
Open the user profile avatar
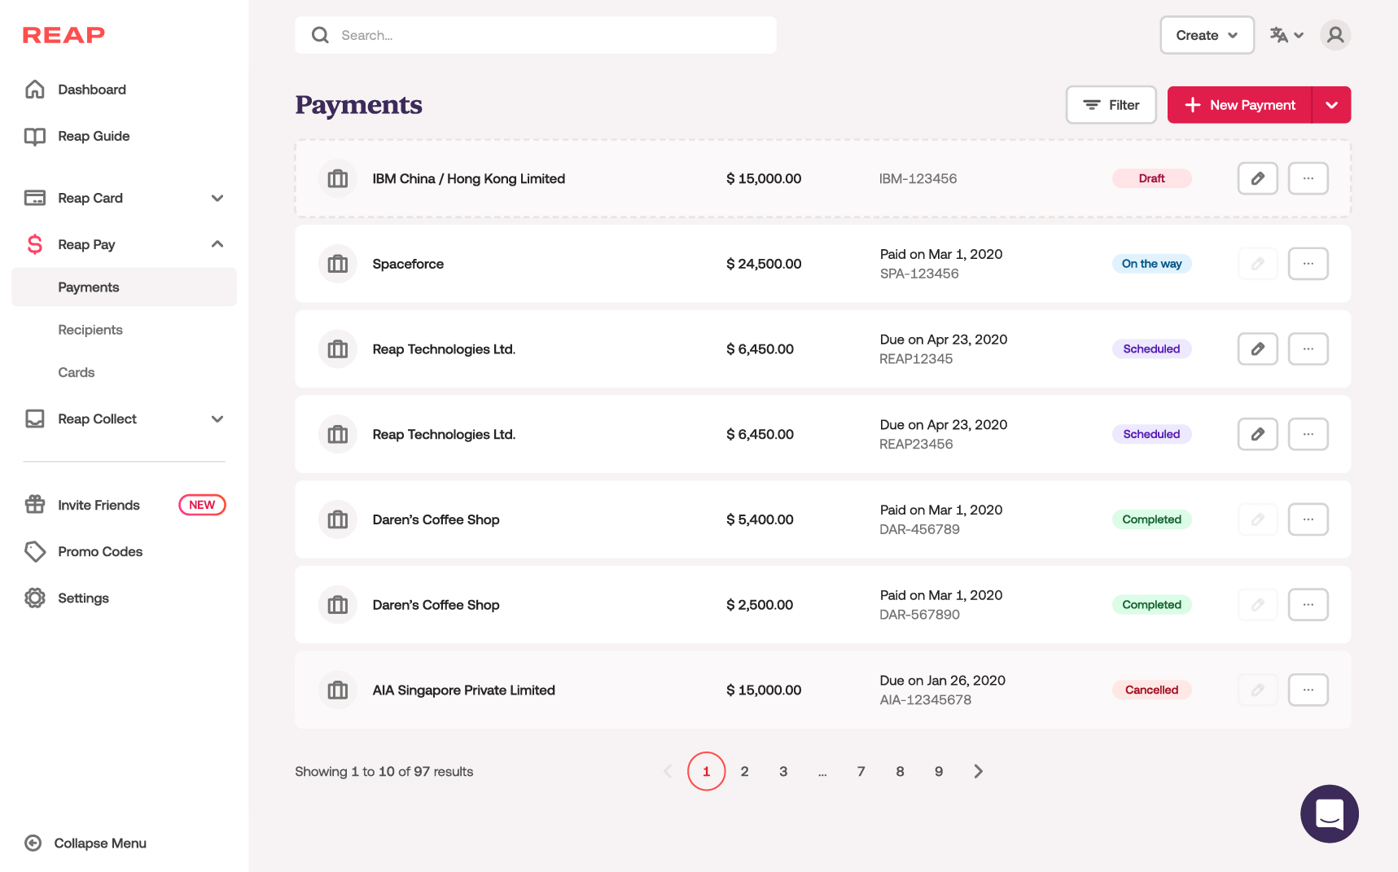tap(1335, 35)
